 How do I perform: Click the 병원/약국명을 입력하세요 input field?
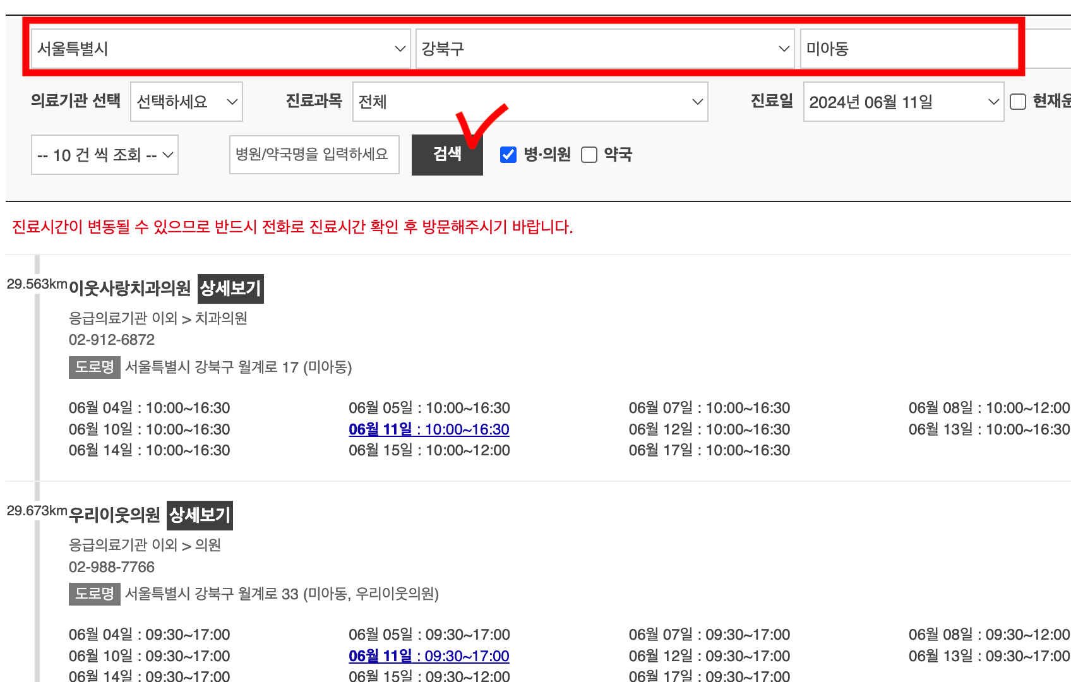[x=314, y=155]
